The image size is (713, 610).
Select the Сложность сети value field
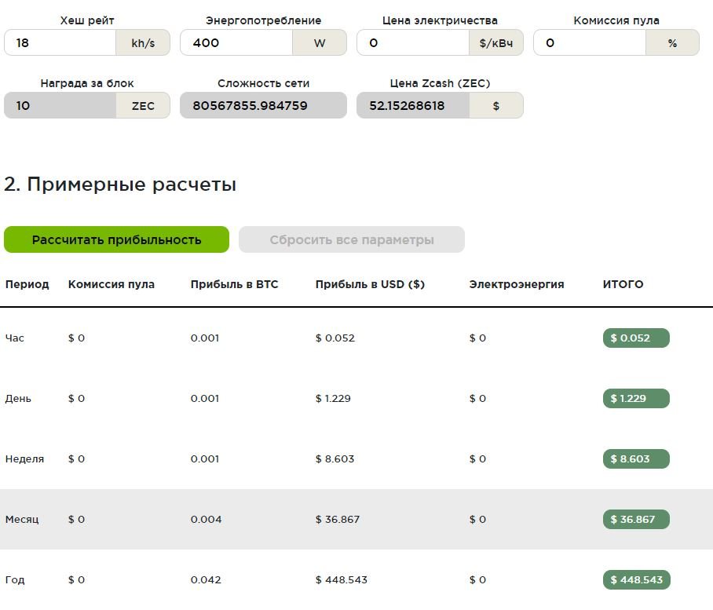[263, 105]
